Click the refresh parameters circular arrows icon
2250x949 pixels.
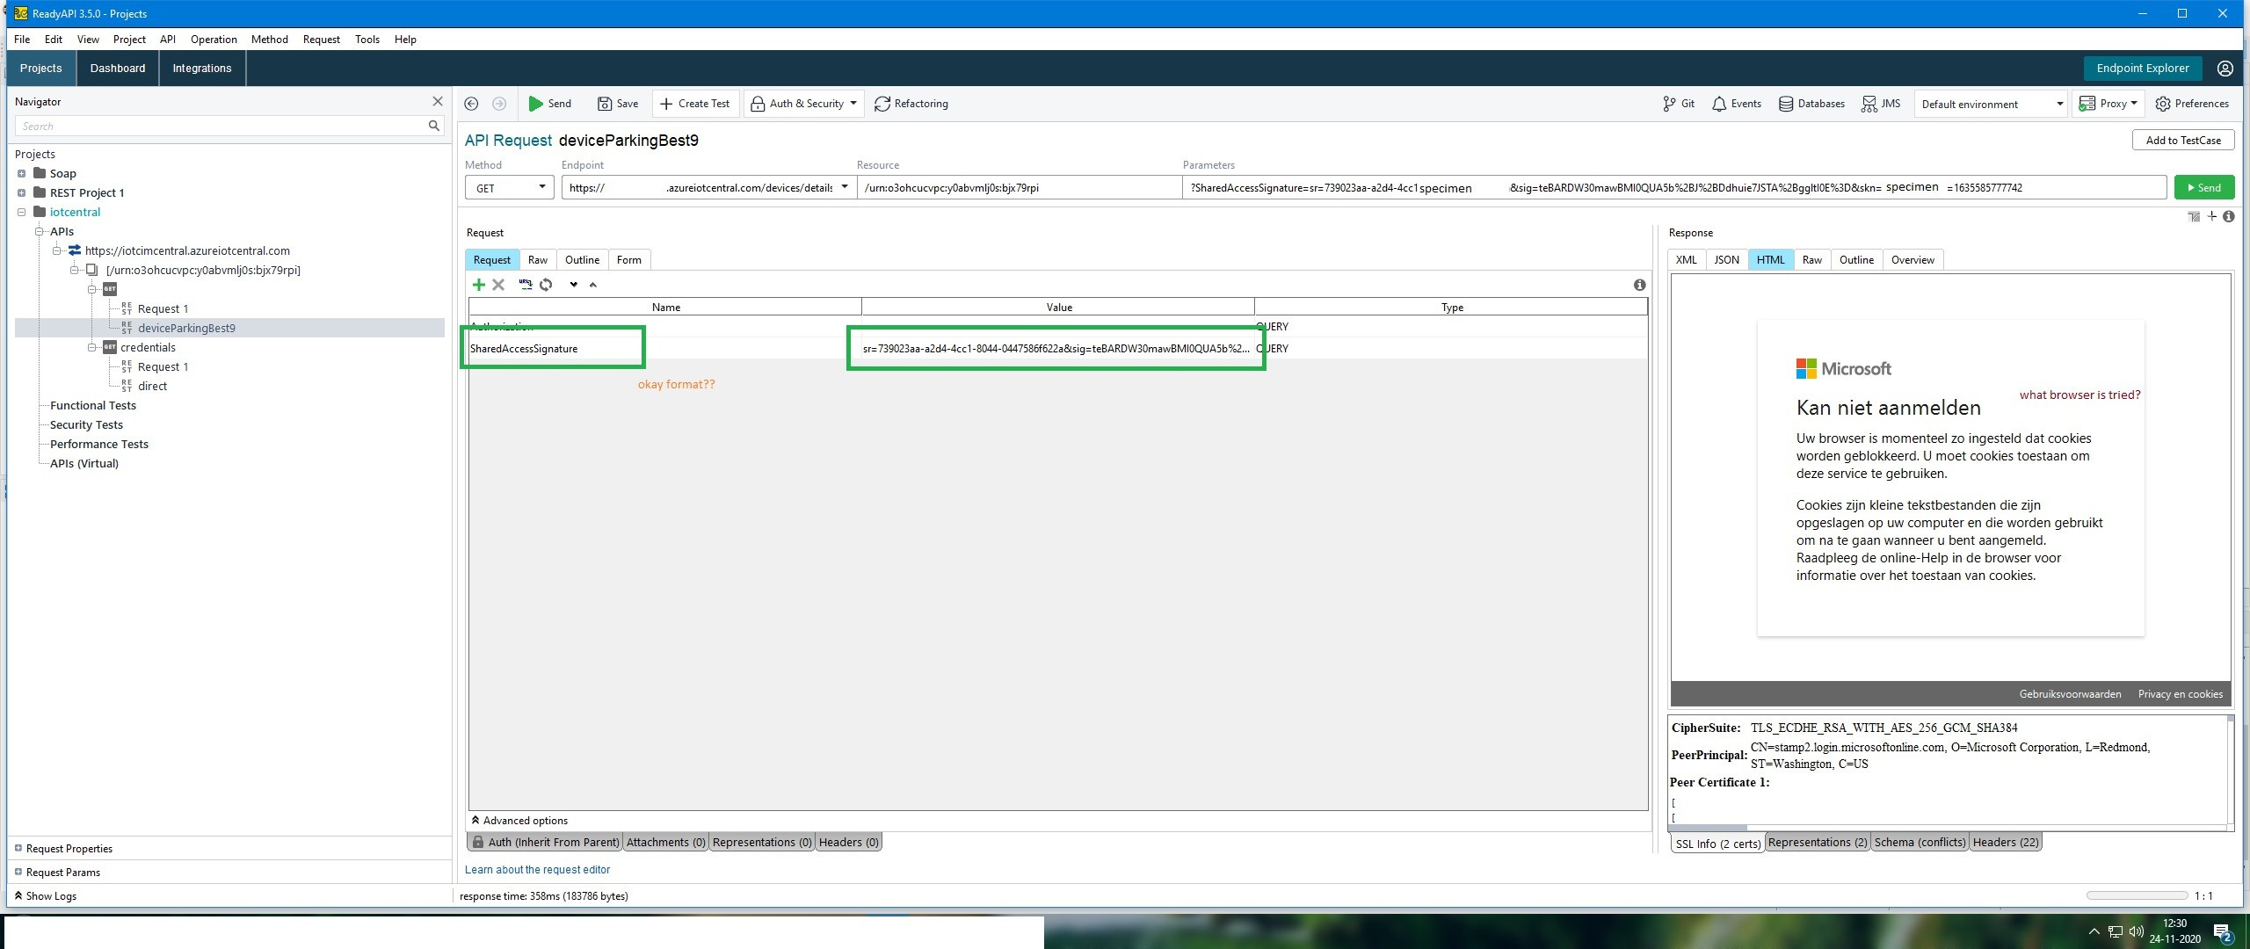(x=546, y=285)
